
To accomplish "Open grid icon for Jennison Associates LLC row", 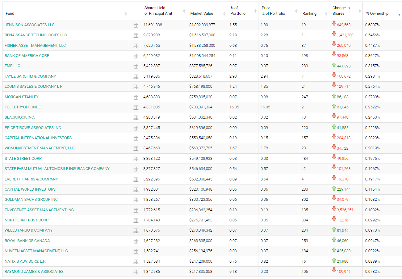I will tap(136, 25).
